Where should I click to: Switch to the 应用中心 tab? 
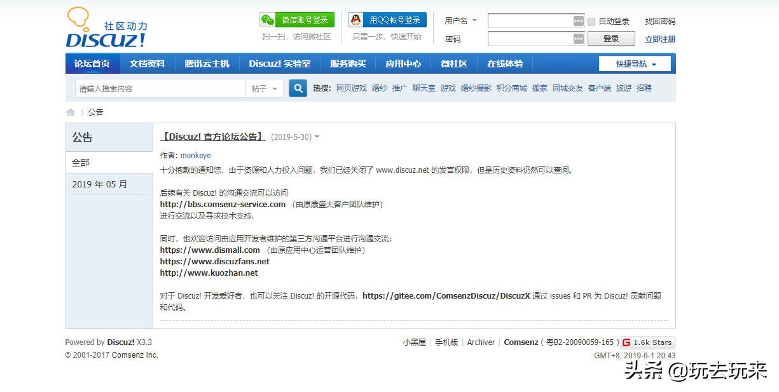(x=403, y=64)
